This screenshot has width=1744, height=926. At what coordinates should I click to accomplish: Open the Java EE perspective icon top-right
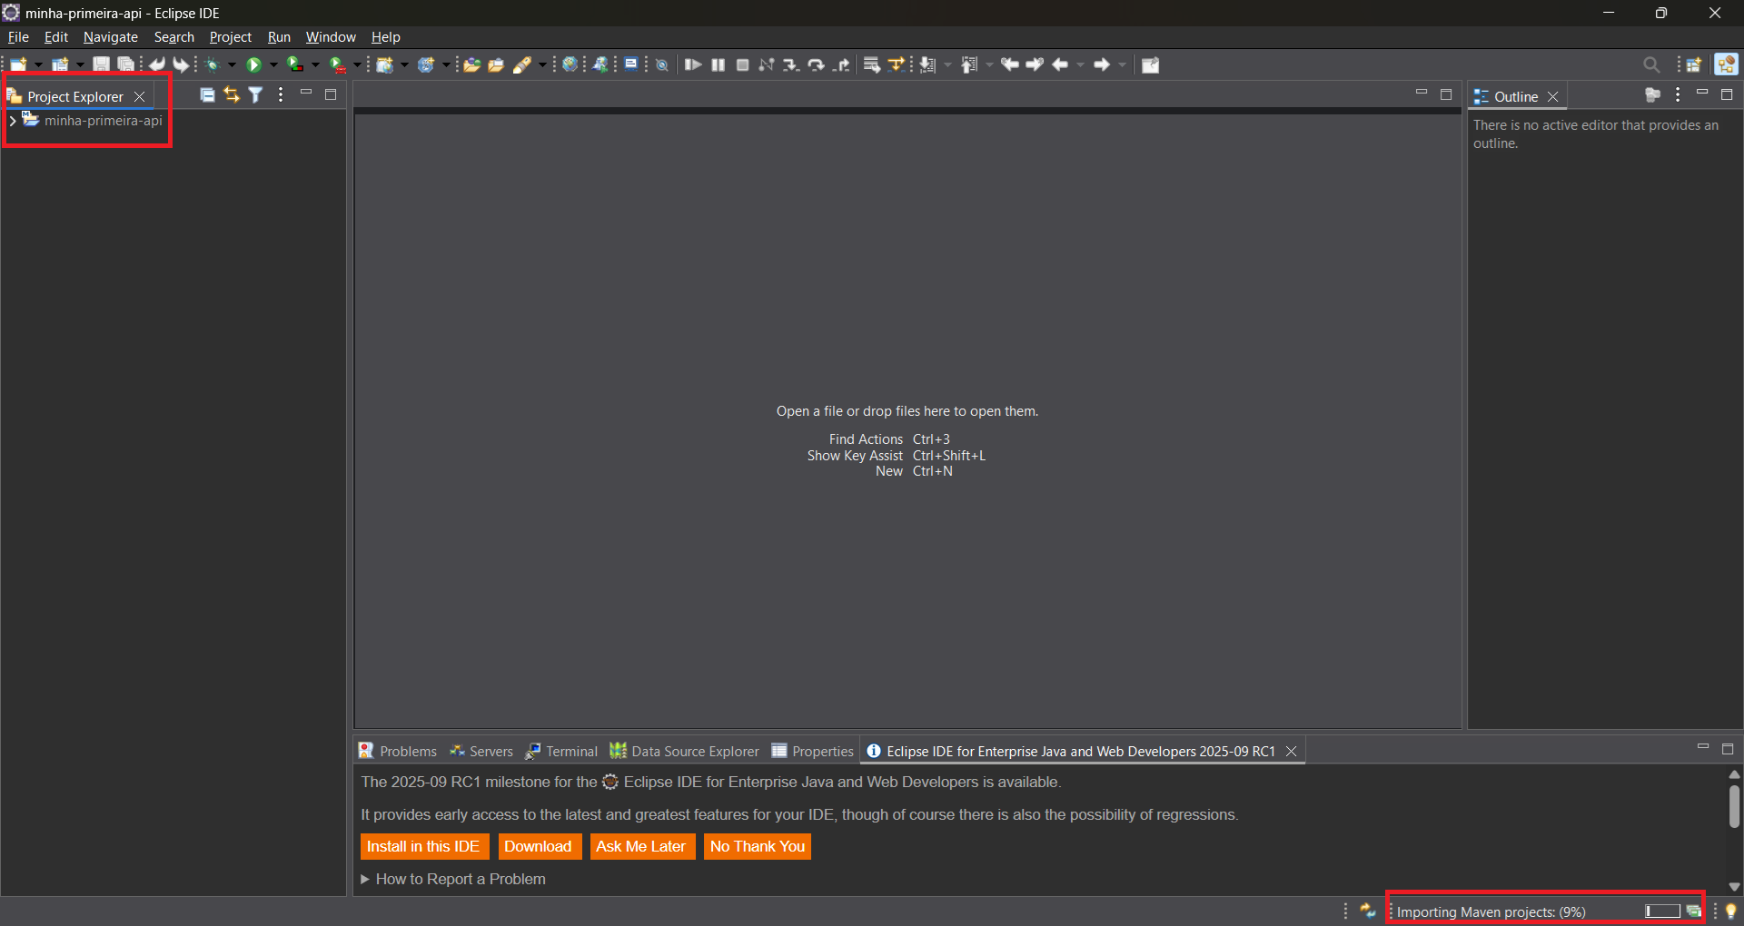tap(1725, 64)
